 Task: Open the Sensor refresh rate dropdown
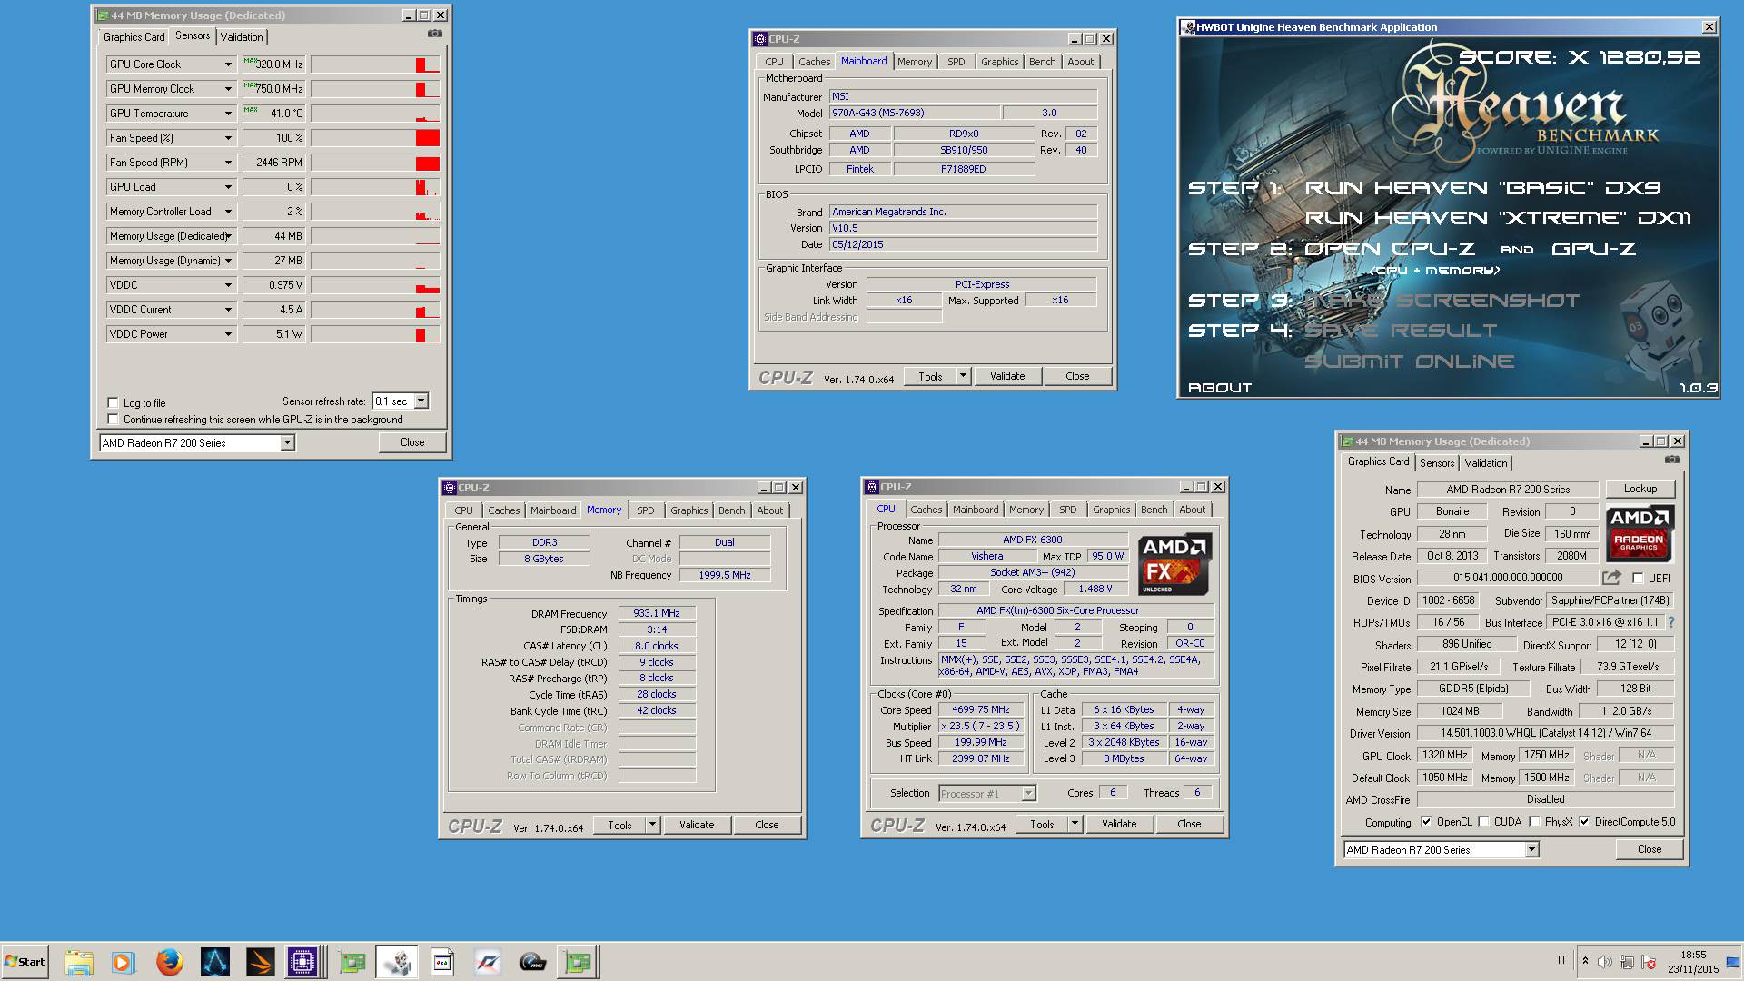(421, 401)
